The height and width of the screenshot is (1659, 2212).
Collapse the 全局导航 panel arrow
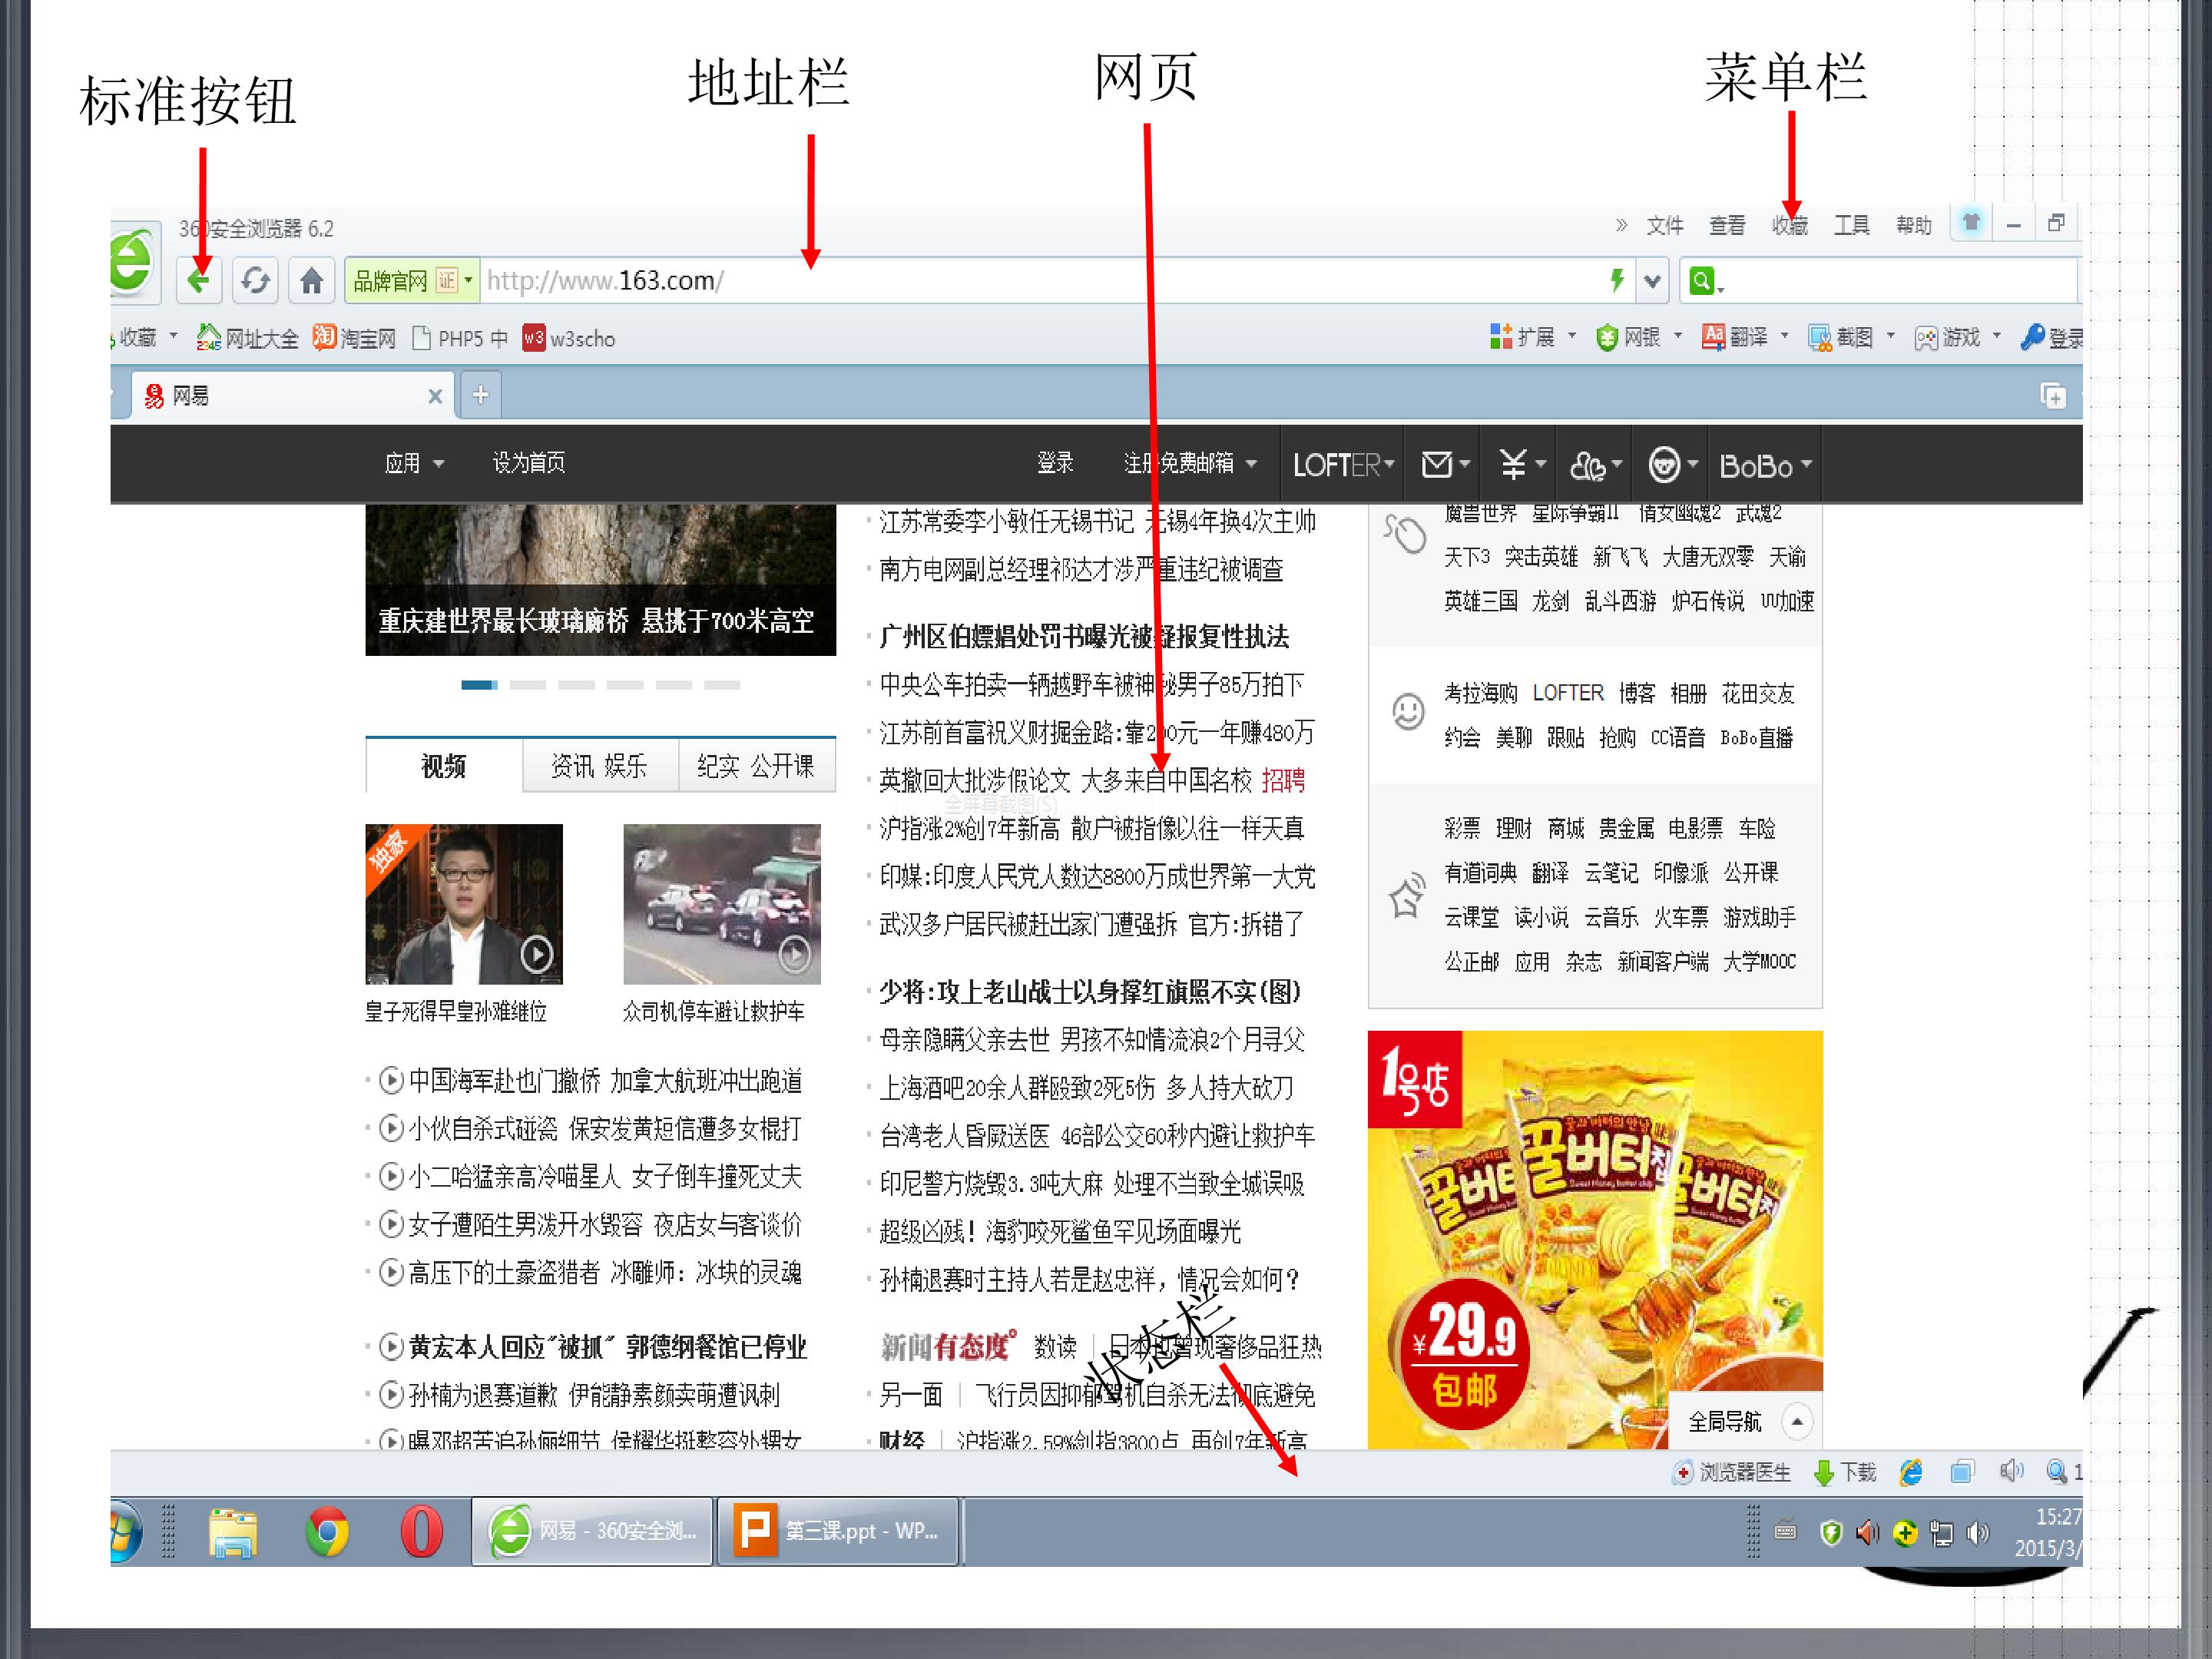(1797, 1421)
